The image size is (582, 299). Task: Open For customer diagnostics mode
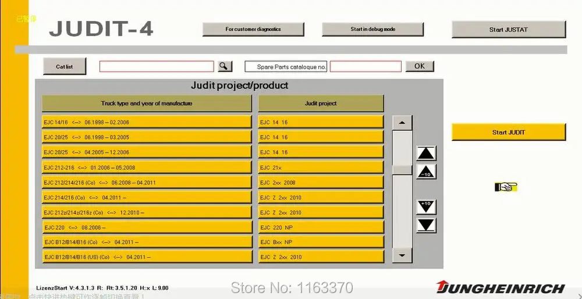(253, 29)
